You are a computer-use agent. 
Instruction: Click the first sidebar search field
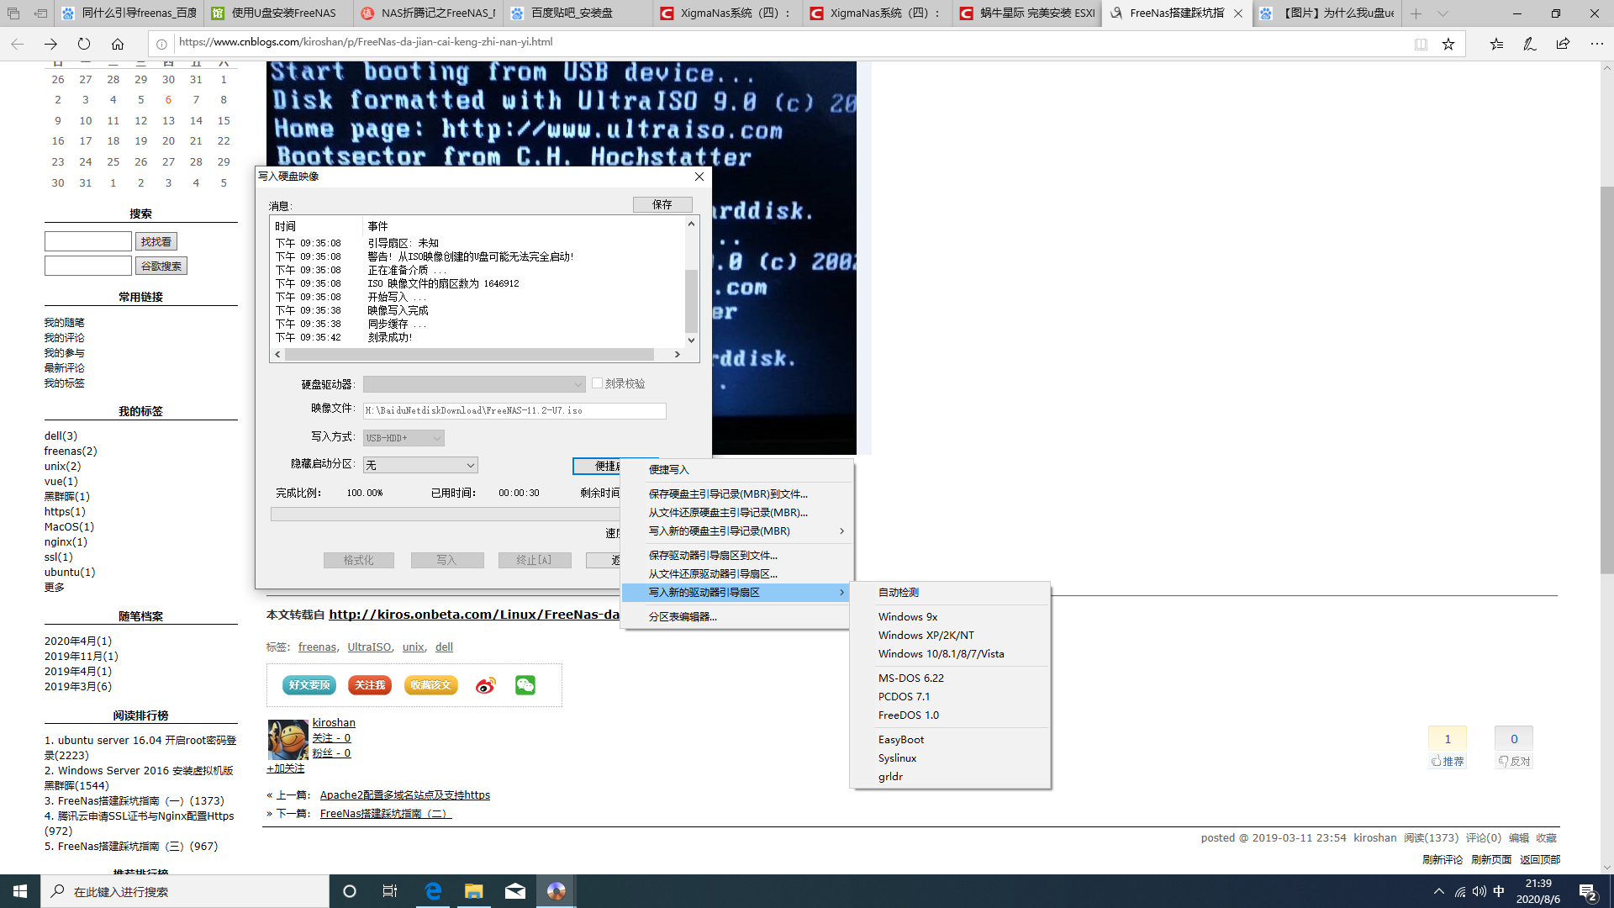tap(88, 241)
